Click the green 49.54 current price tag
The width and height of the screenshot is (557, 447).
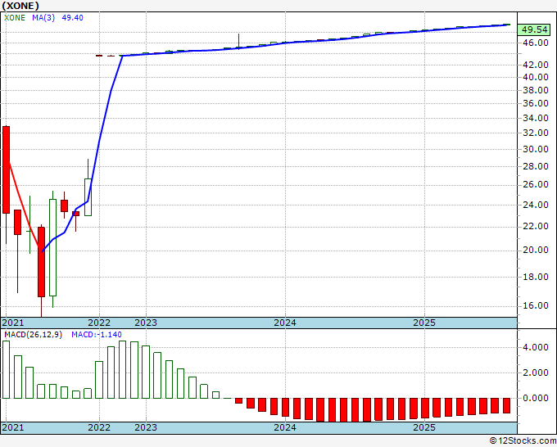(534, 29)
